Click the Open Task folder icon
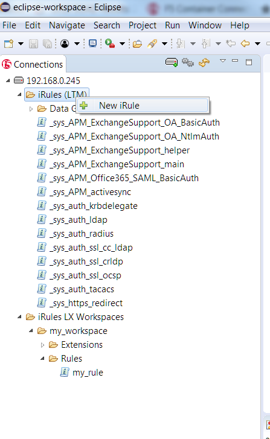 (x=137, y=44)
